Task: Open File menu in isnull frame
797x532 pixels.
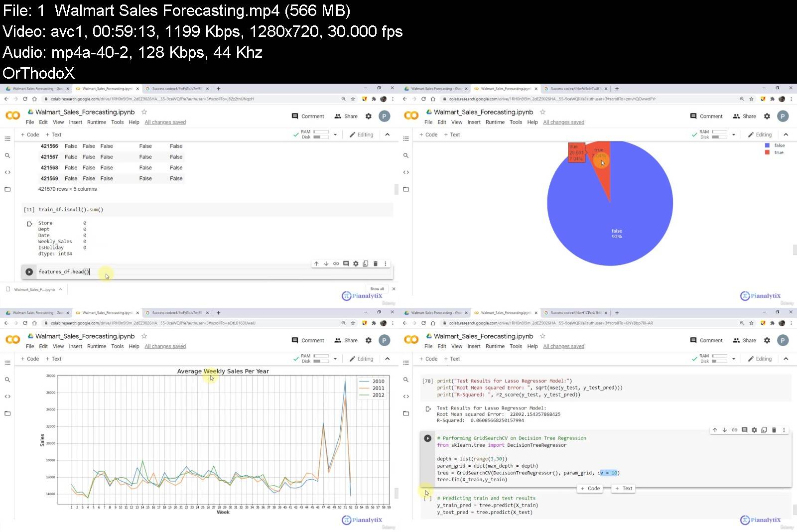Action: point(30,122)
